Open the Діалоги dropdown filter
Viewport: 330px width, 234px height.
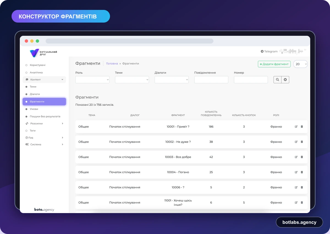point(172,80)
